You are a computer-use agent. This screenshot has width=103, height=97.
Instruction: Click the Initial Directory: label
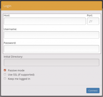[13, 57]
